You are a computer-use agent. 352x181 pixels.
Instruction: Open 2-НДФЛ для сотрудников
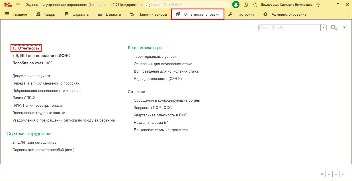pos(34,143)
